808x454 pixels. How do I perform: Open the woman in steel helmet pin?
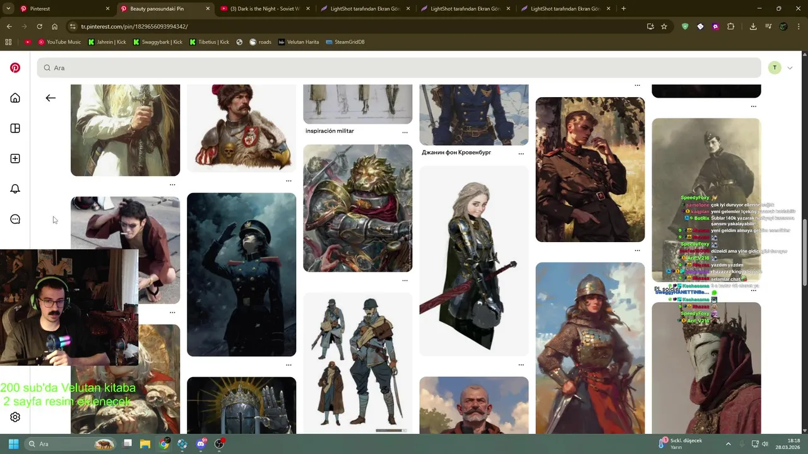(590, 348)
